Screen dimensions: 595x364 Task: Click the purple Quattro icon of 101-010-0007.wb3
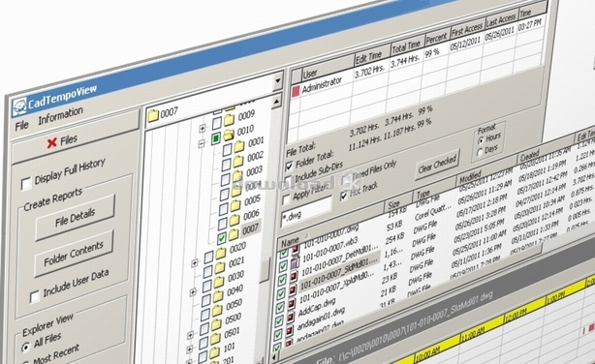(x=295, y=262)
